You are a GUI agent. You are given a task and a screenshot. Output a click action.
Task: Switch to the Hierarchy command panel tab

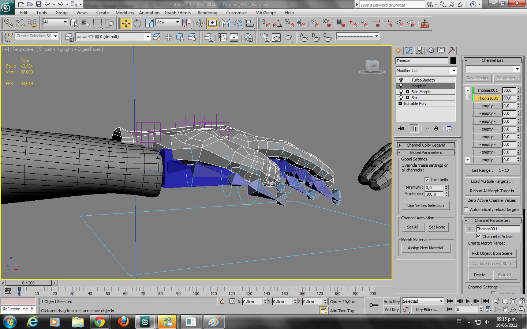[x=420, y=50]
